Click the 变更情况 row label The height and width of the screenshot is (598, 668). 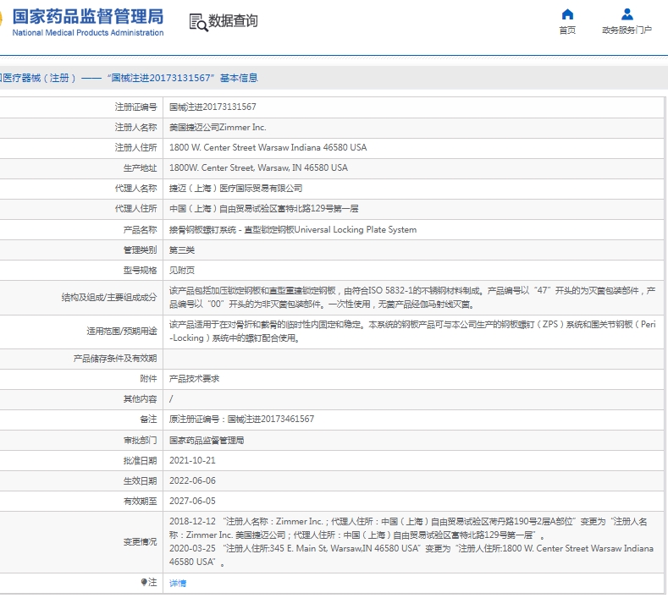pos(141,542)
